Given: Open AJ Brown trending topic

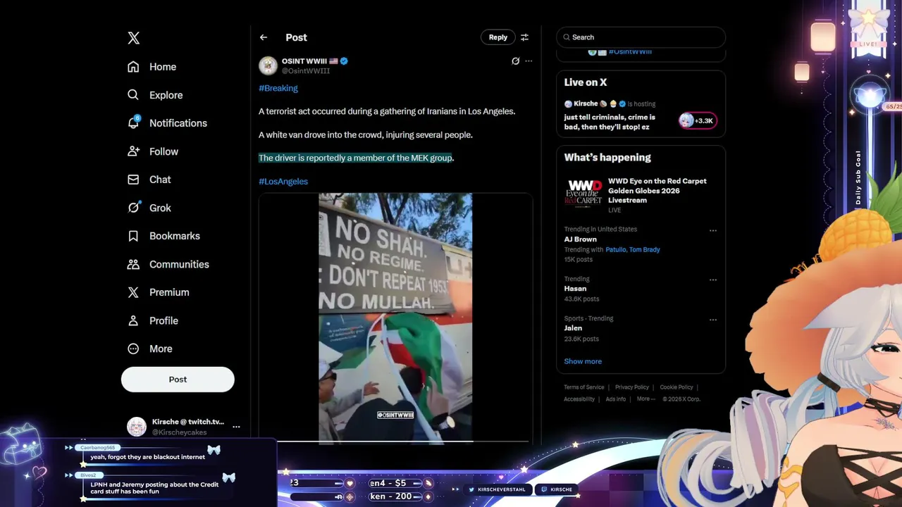Looking at the screenshot, I should [581, 239].
